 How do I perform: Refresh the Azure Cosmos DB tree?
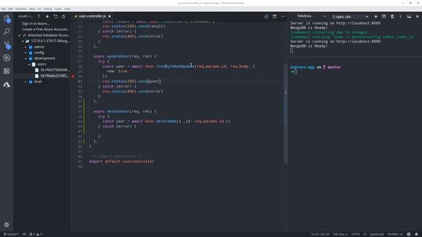(63, 16)
